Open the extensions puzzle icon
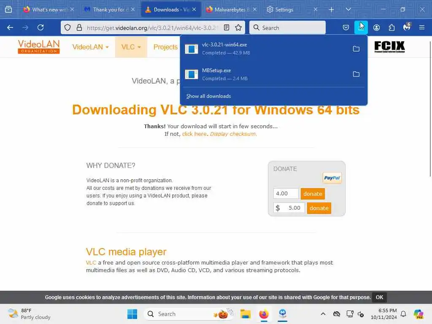Image resolution: width=432 pixels, height=324 pixels. [x=391, y=27]
